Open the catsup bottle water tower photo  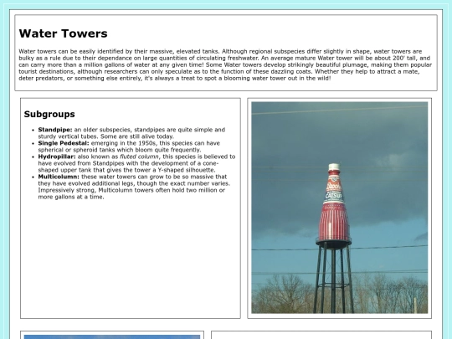pyautogui.click(x=340, y=208)
